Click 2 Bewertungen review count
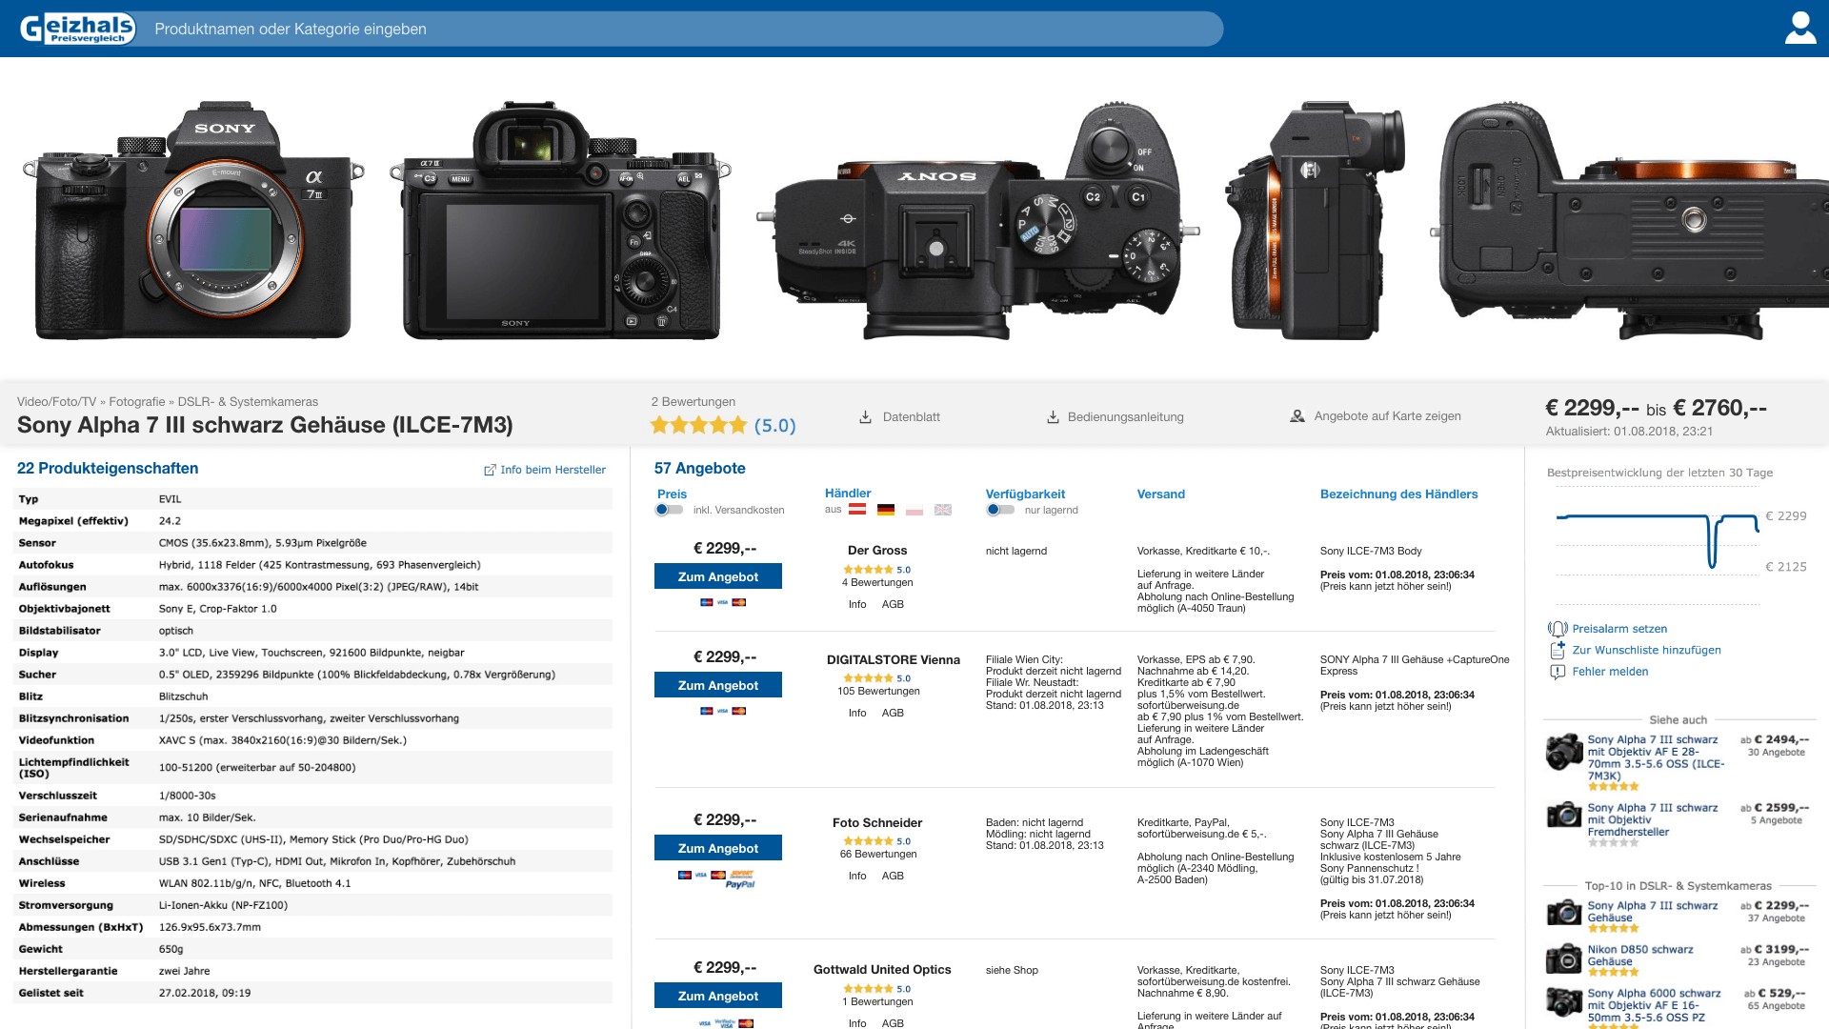 pos(693,402)
